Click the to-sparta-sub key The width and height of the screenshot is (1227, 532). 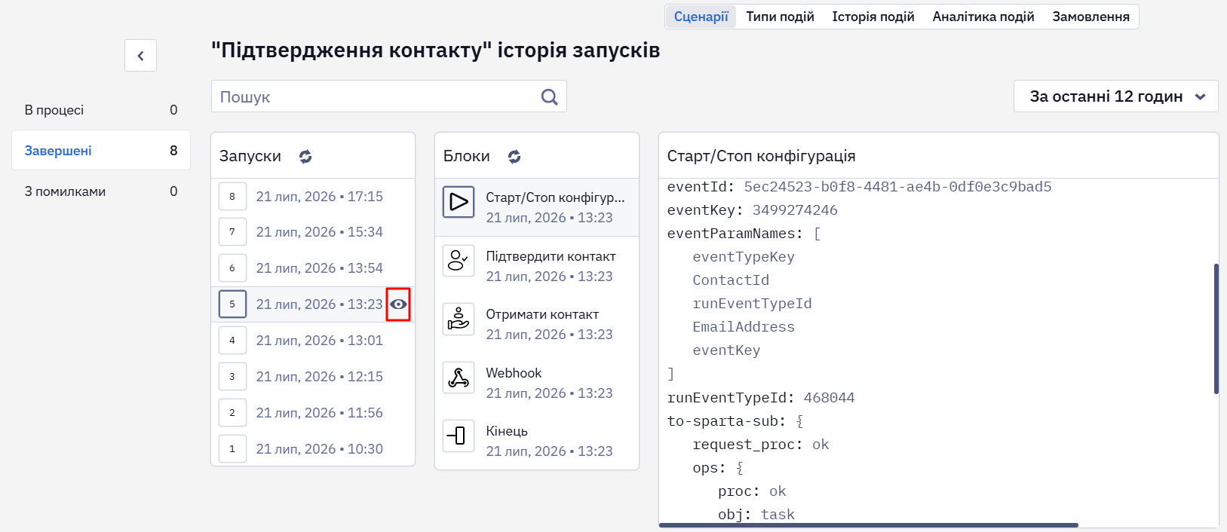(x=726, y=421)
